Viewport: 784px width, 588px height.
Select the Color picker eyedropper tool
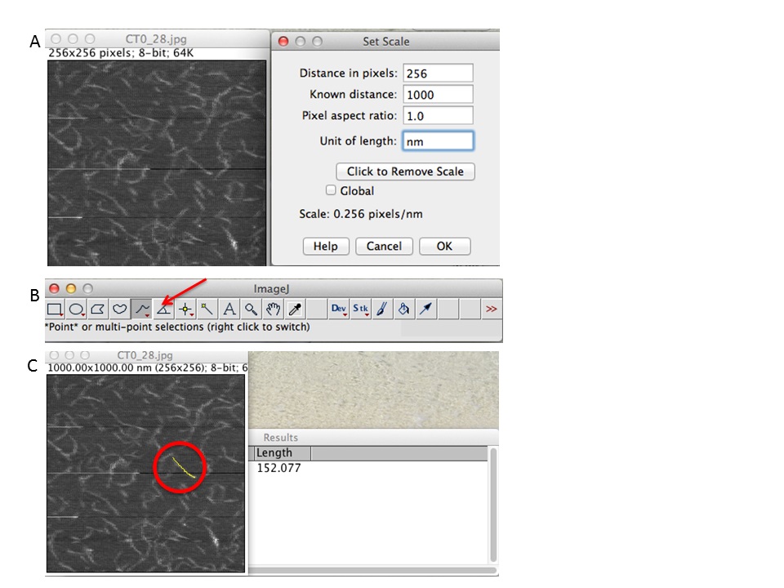(295, 309)
